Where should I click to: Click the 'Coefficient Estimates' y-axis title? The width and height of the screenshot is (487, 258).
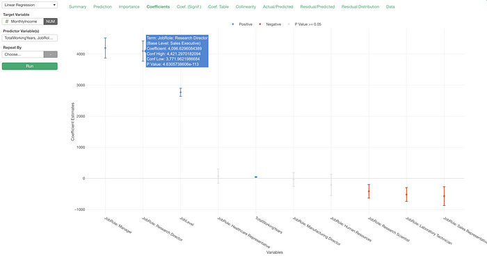(x=72, y=122)
